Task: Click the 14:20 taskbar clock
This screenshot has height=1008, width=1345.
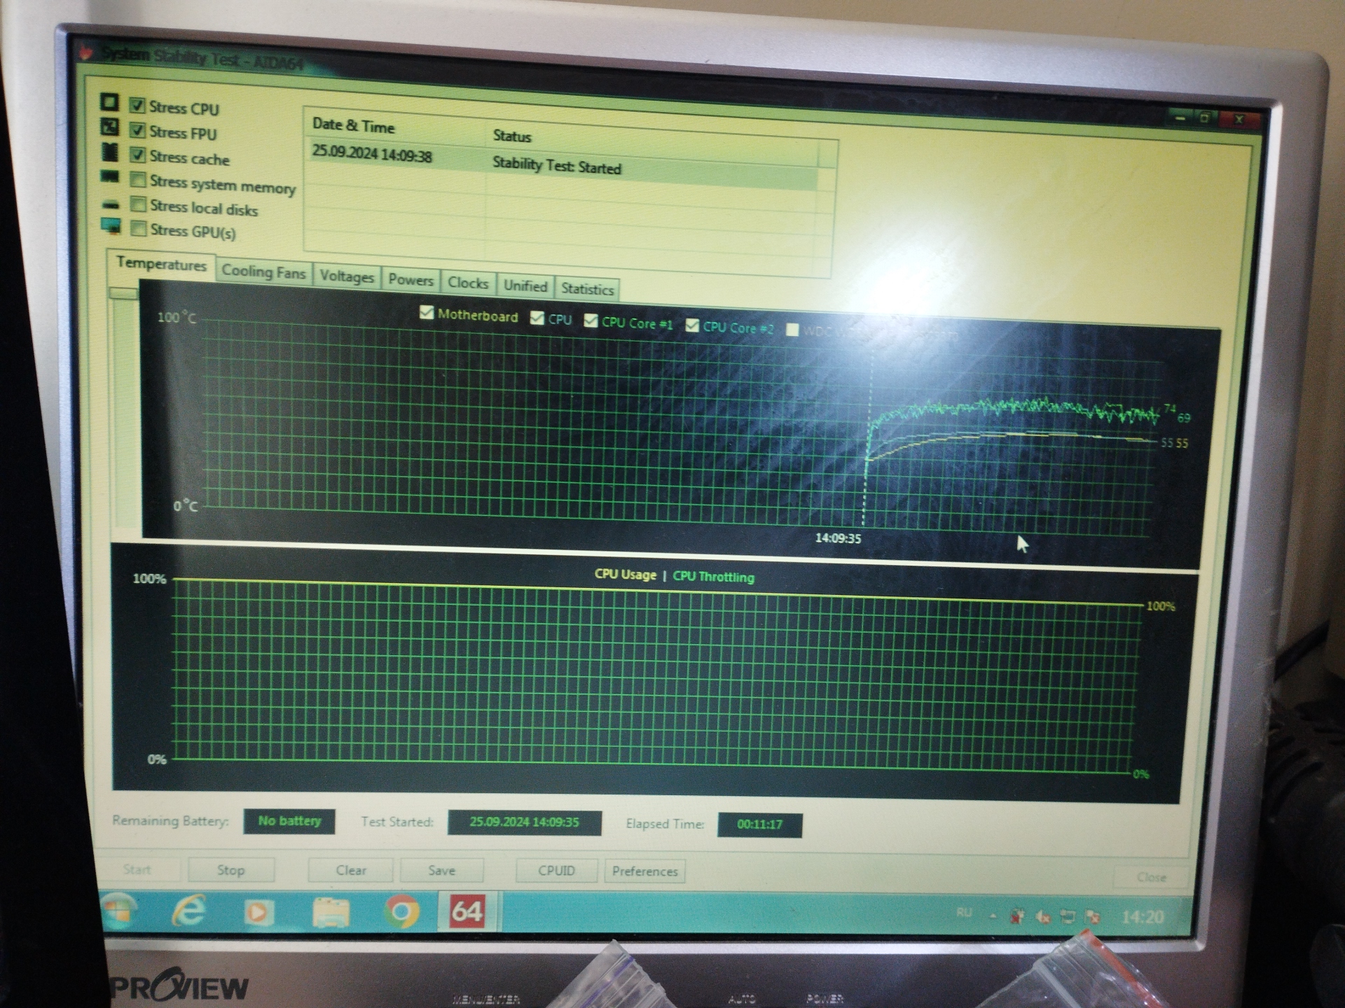Action: coord(1143,917)
